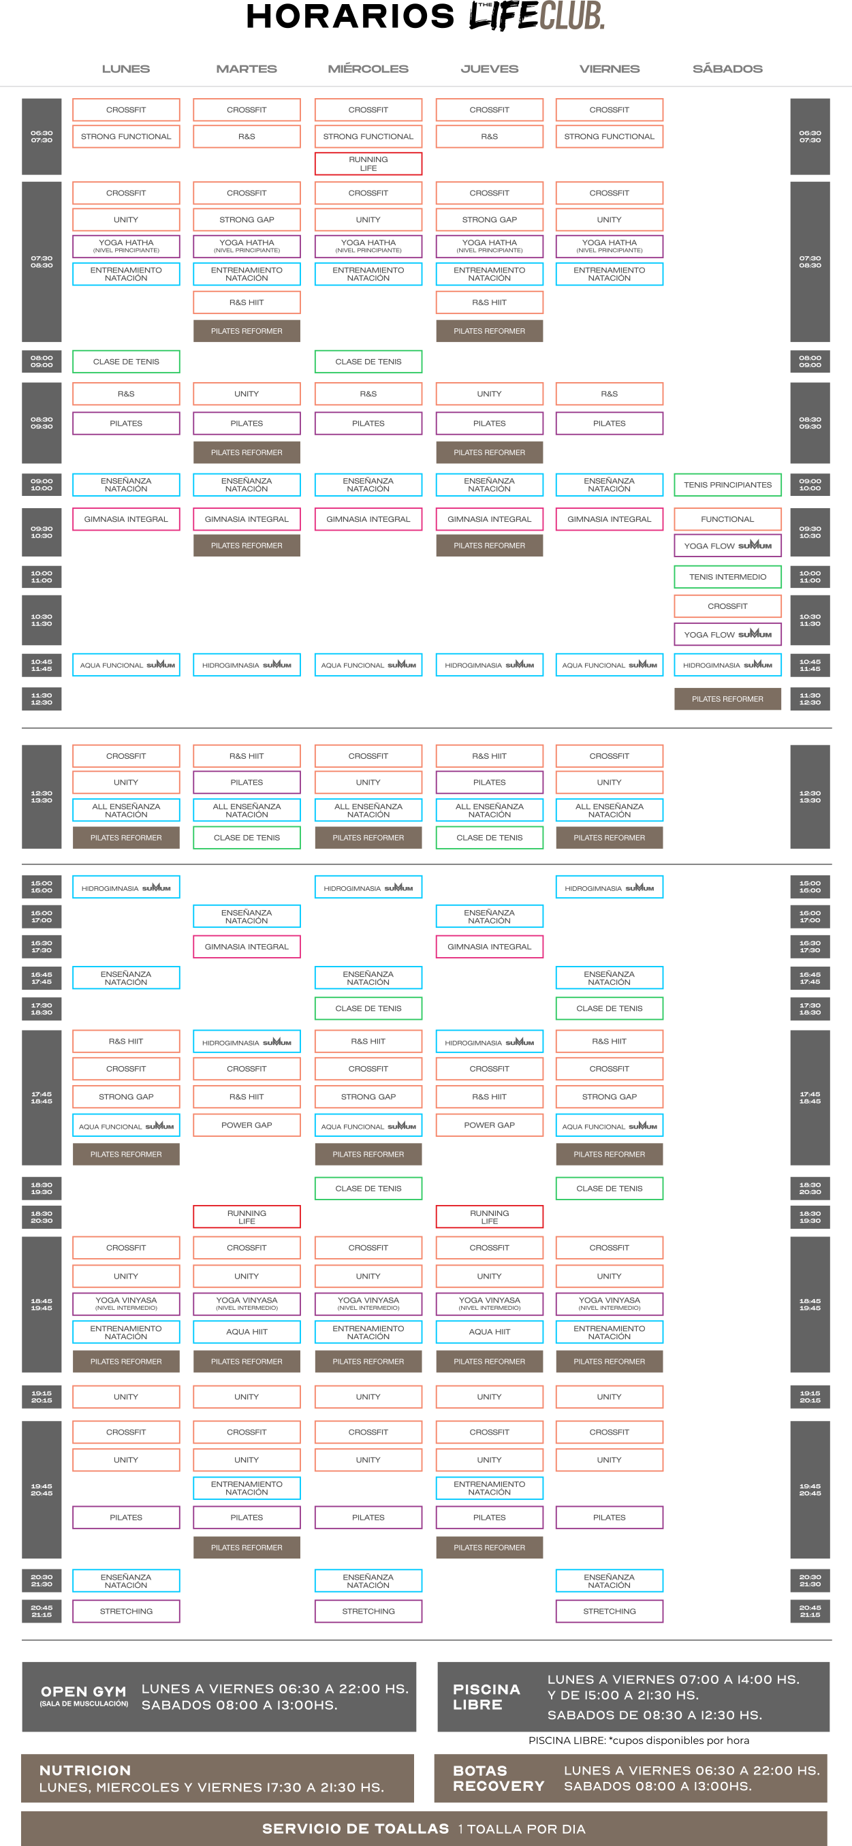Open the NUTRICION info banner

(x=217, y=1778)
